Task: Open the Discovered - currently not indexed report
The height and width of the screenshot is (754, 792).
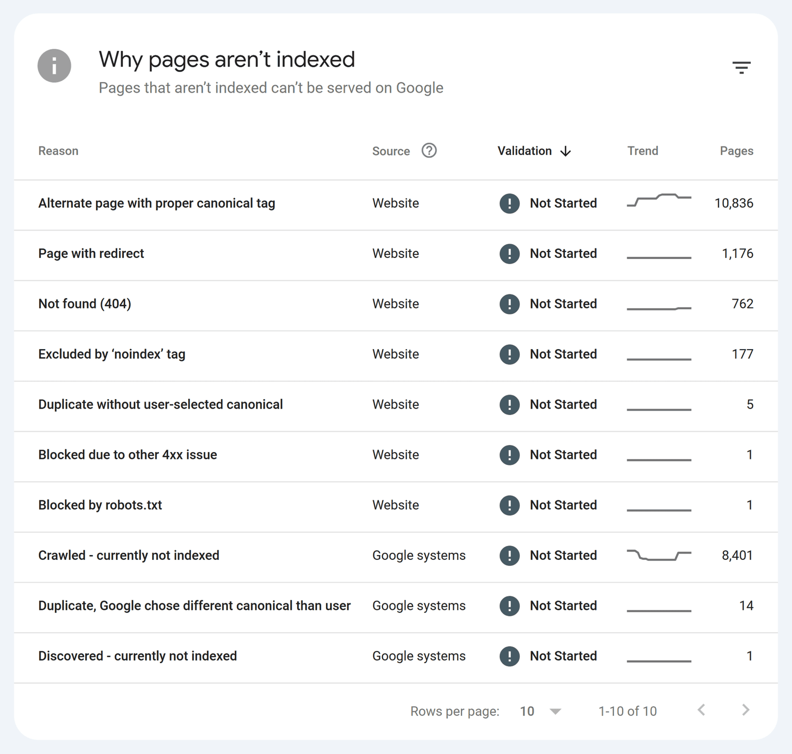Action: coord(138,655)
